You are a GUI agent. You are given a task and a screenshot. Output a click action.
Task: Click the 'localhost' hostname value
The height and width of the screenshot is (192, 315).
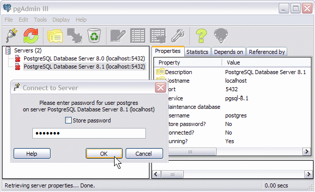pos(236,81)
